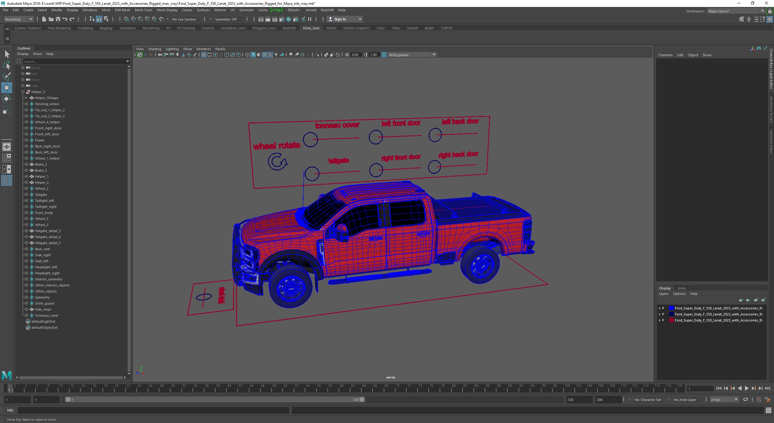Toggle playback P of dark navy layer
Image resolution: width=774 pixels, height=423 pixels.
coord(663,314)
